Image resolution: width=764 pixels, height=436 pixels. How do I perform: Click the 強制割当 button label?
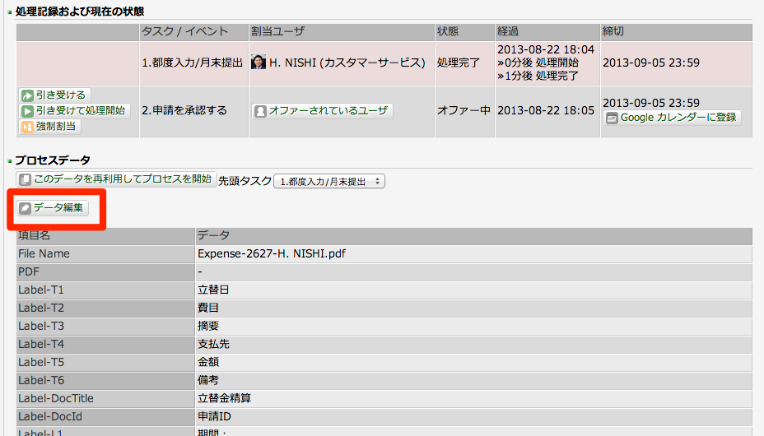click(55, 126)
